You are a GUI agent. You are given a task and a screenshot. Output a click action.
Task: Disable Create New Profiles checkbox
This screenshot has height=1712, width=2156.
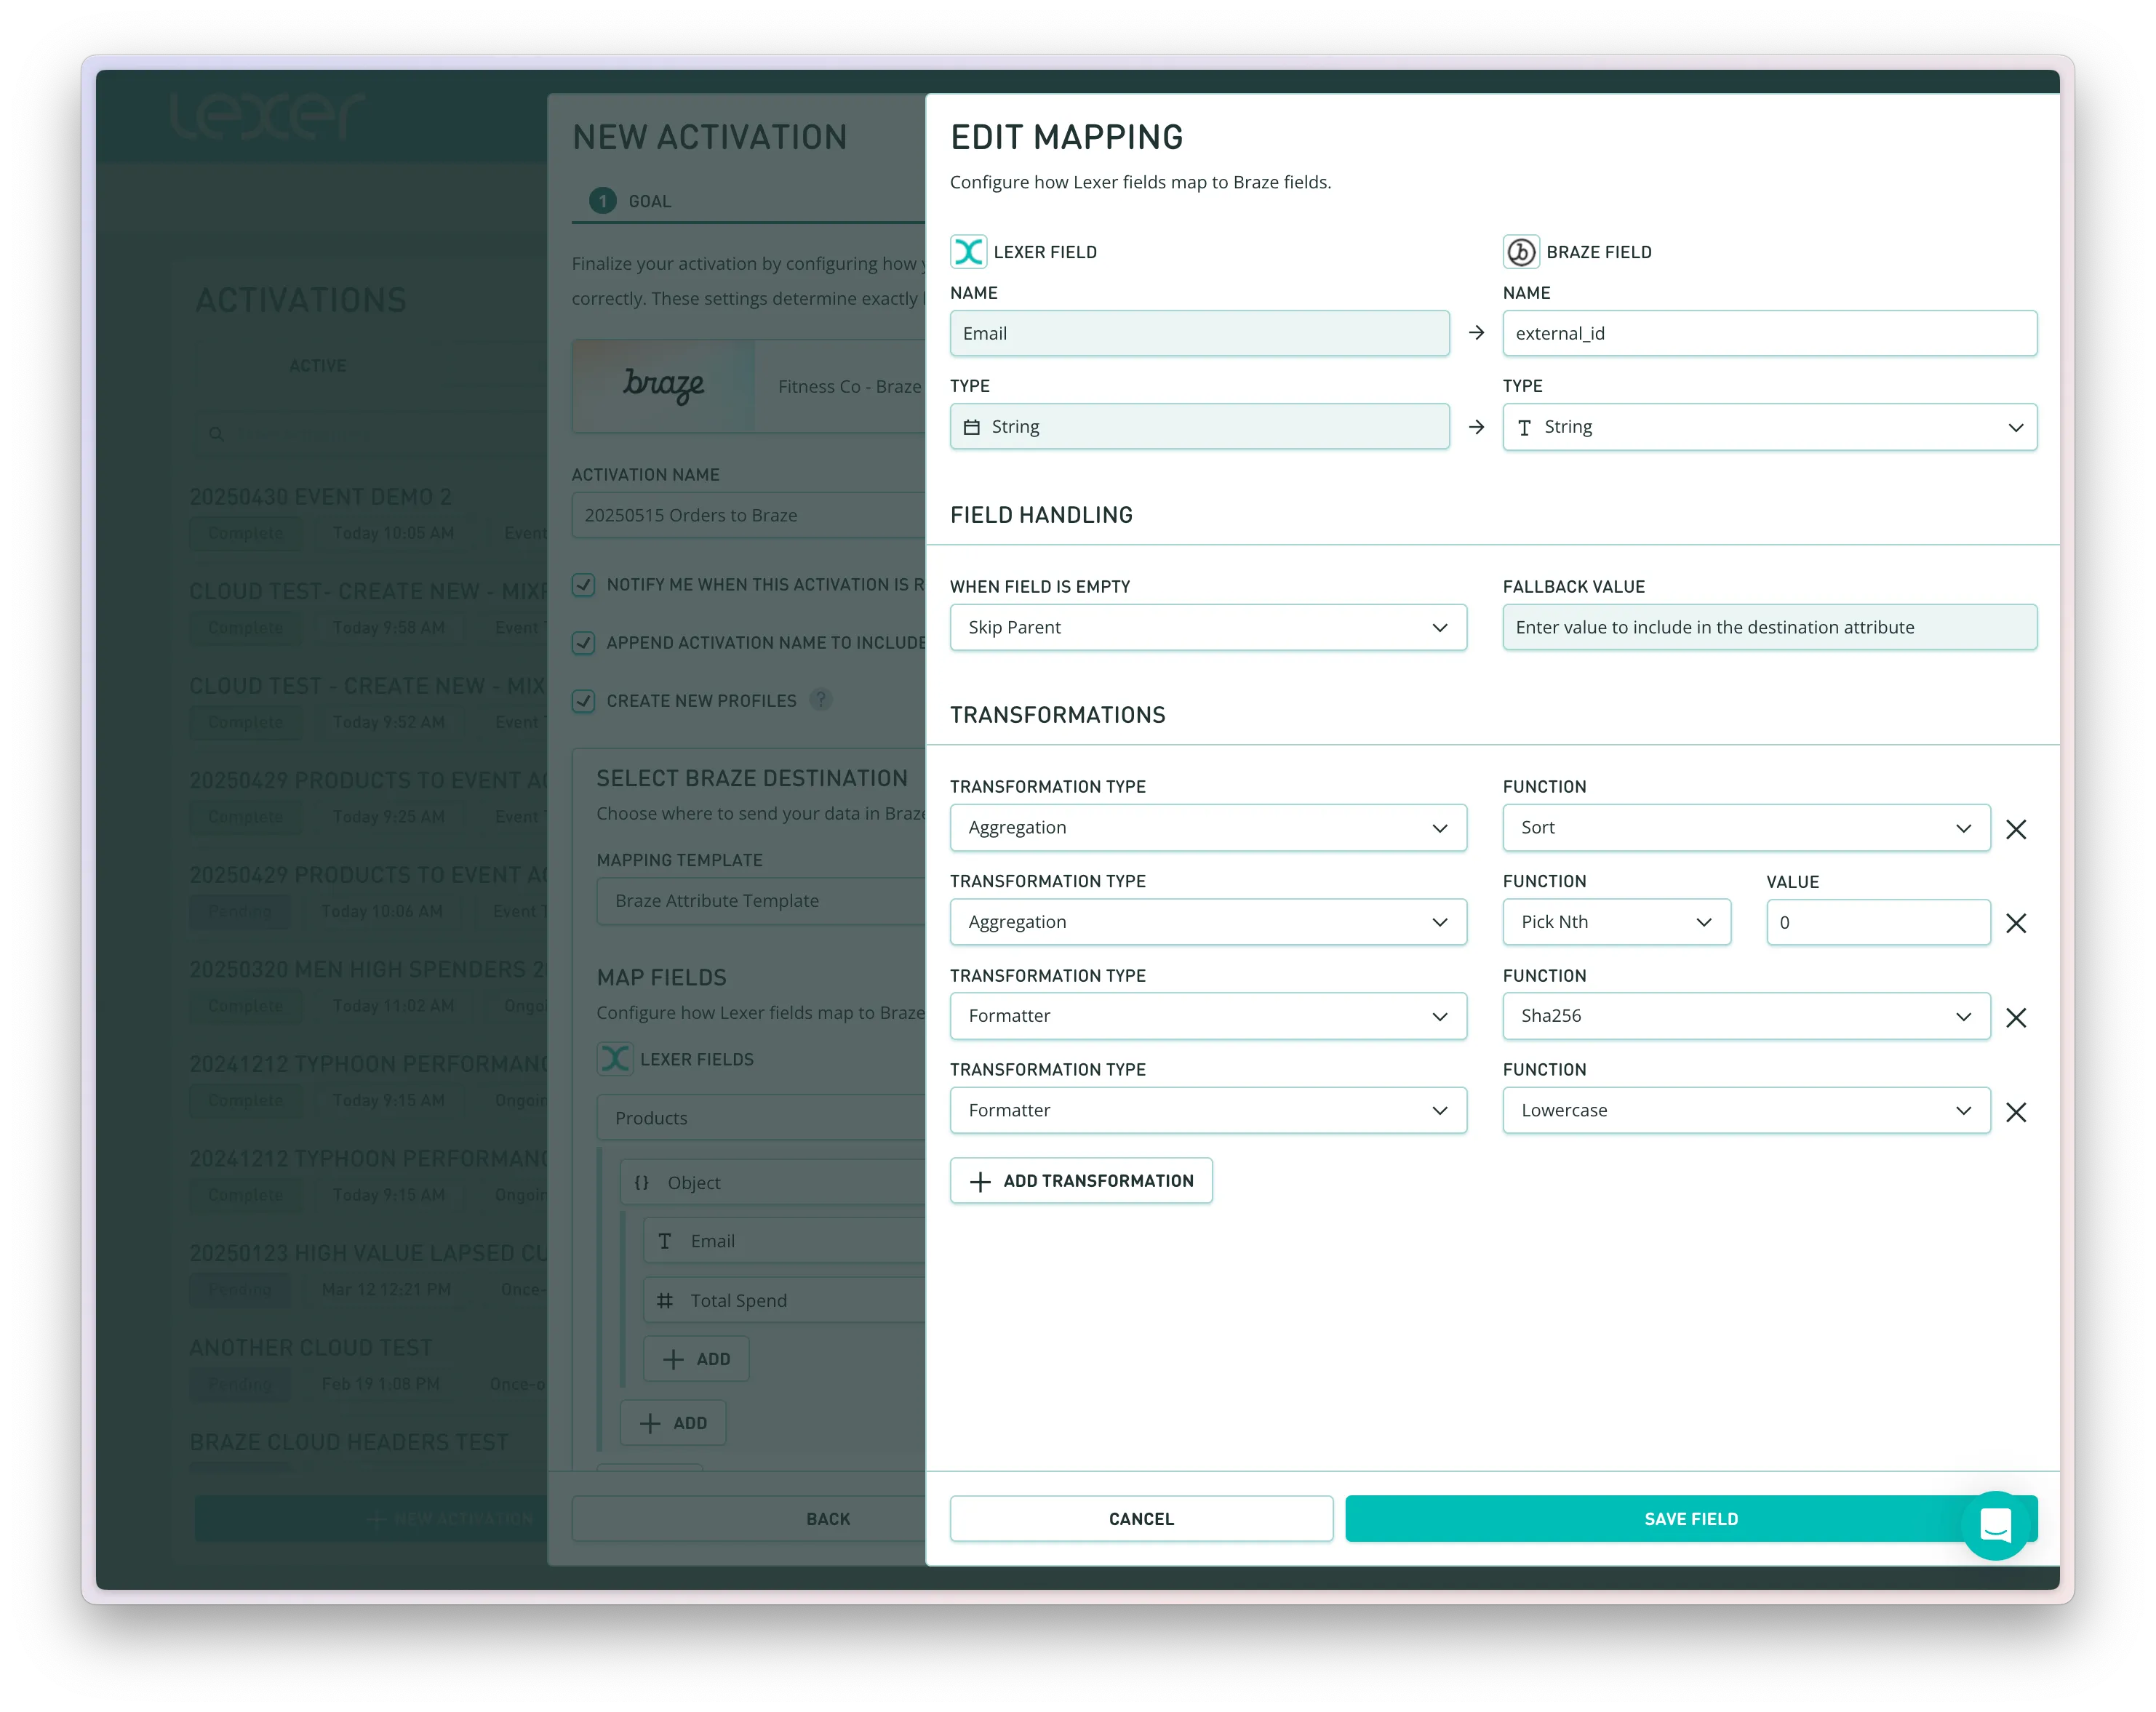pyautogui.click(x=584, y=701)
